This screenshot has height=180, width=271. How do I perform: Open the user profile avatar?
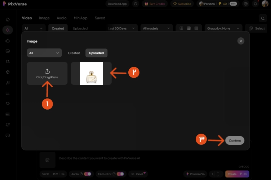click(265, 4)
